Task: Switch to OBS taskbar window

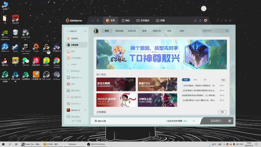Action: coord(96,144)
